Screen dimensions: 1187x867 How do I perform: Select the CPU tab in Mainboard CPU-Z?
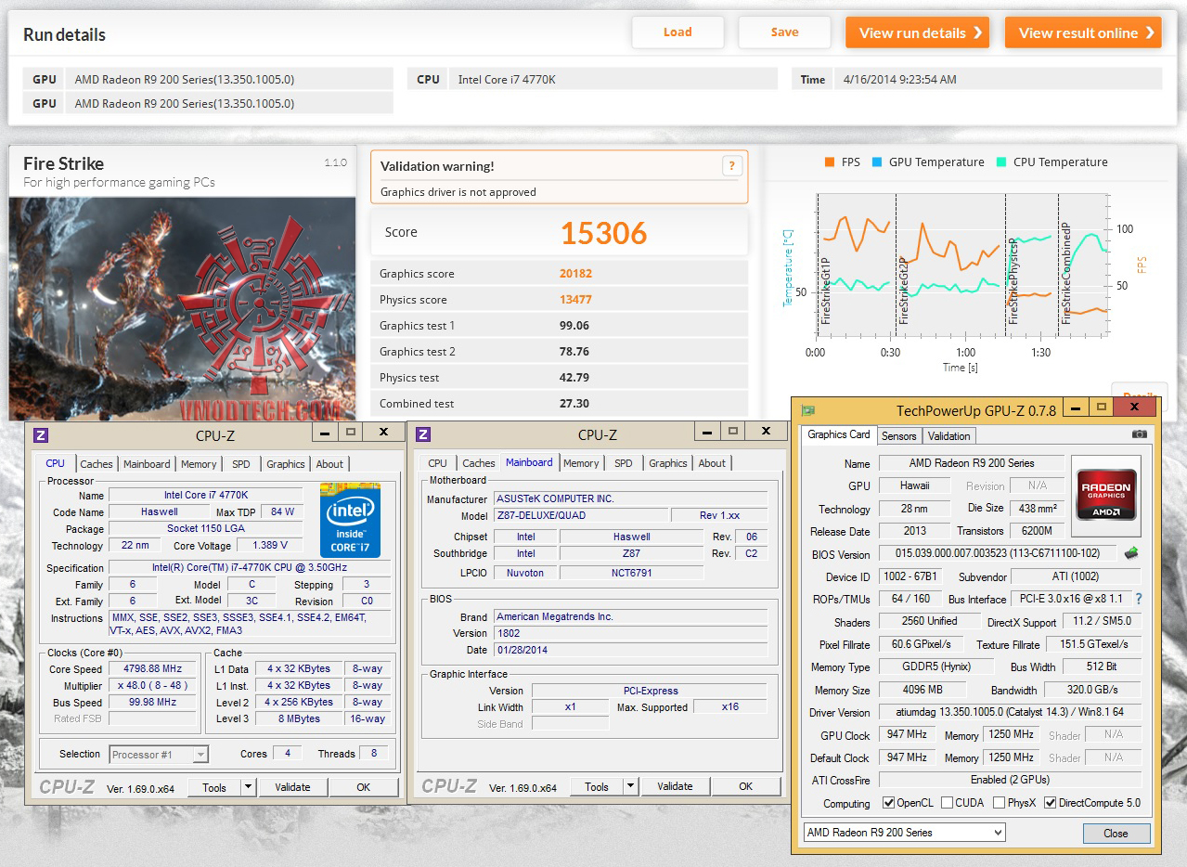tap(437, 463)
